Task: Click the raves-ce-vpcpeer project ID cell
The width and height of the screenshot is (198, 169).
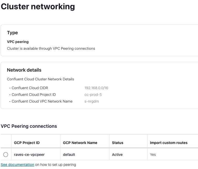Action: coord(29,155)
